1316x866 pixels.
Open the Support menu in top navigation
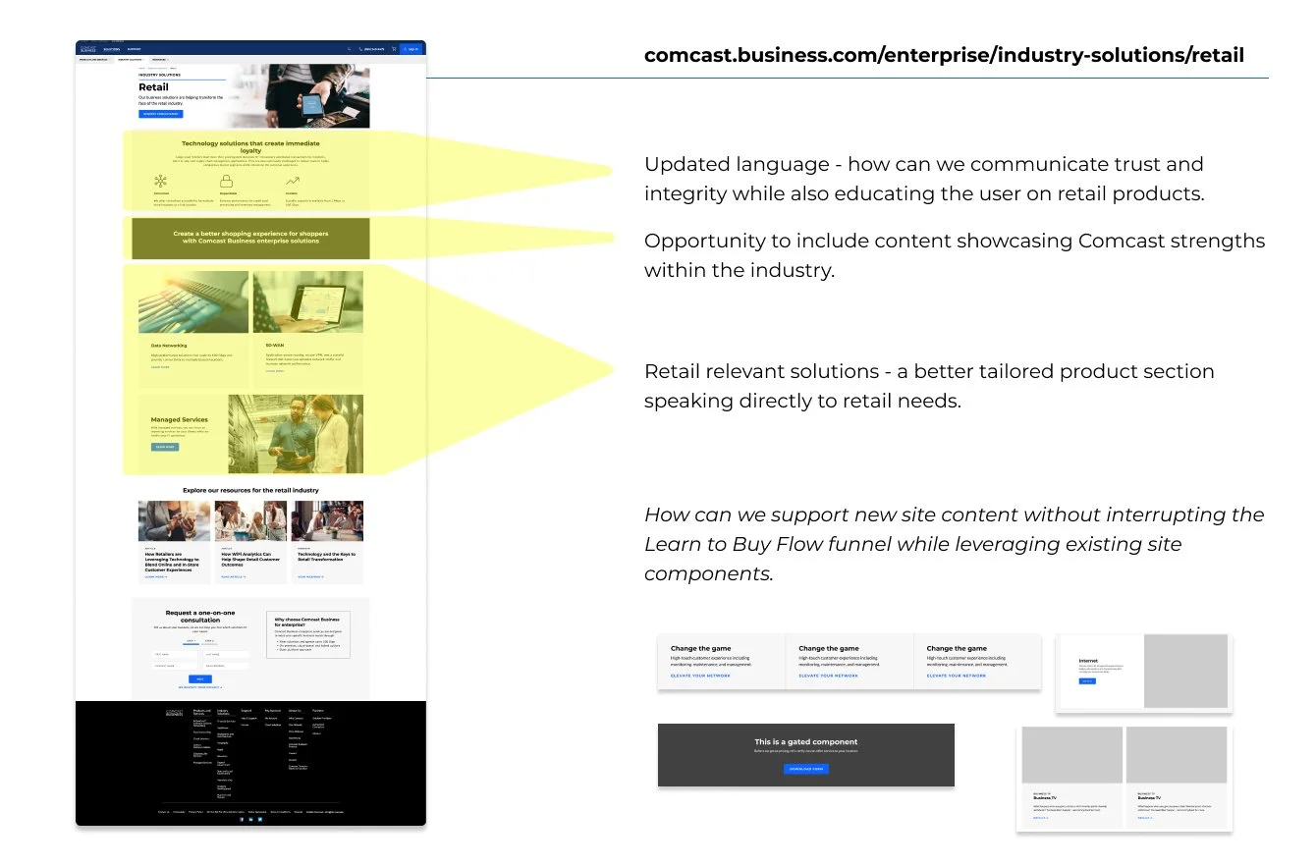point(134,49)
